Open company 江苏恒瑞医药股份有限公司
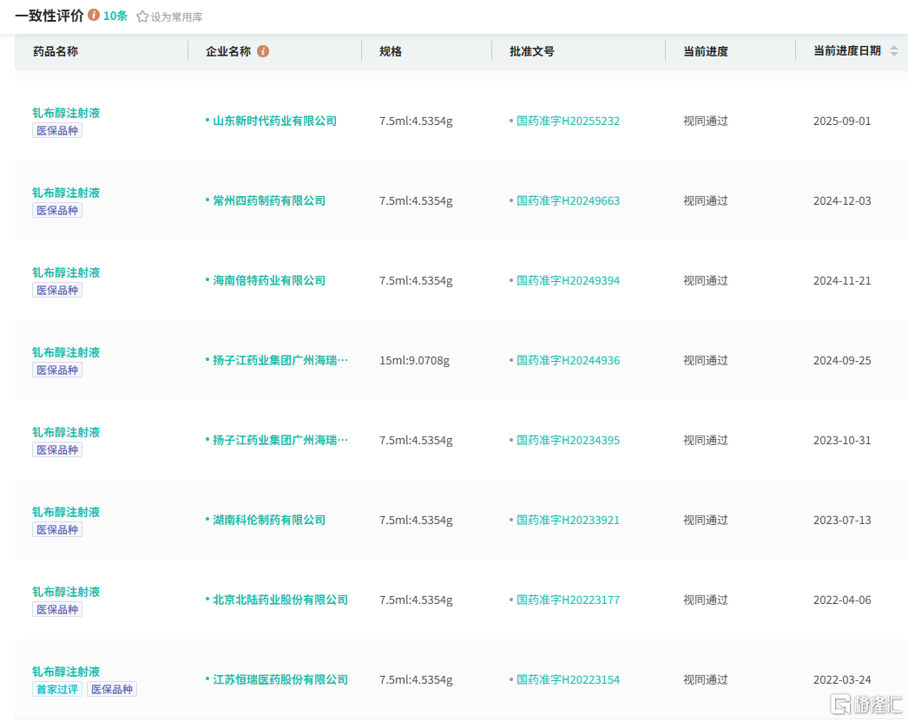Screen dimensions: 908x721 280,680
